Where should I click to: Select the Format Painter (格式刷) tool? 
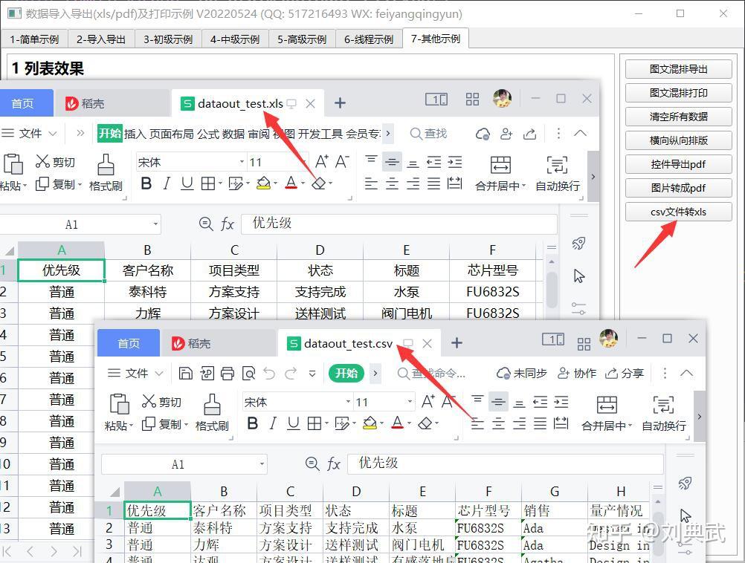pos(106,171)
